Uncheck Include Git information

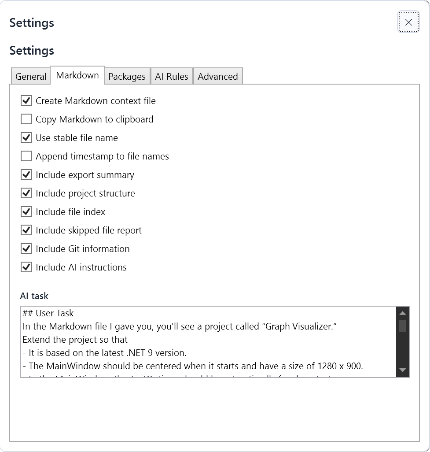point(26,248)
